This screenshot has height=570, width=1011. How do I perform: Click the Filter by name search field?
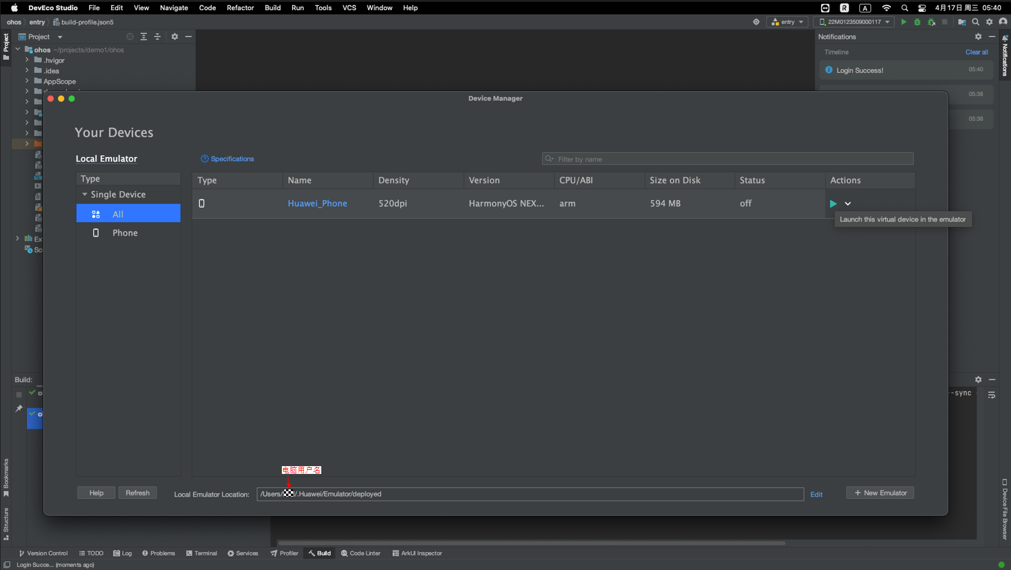coord(727,159)
